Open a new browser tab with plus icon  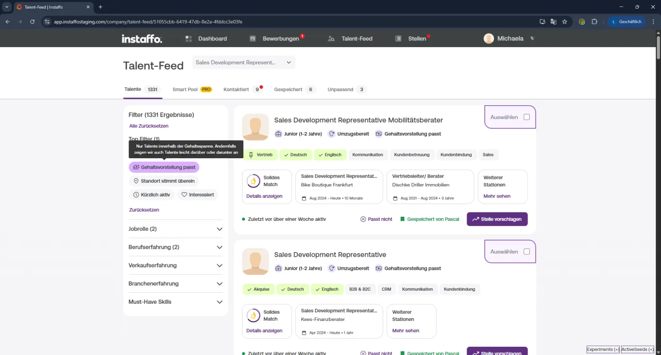point(100,7)
